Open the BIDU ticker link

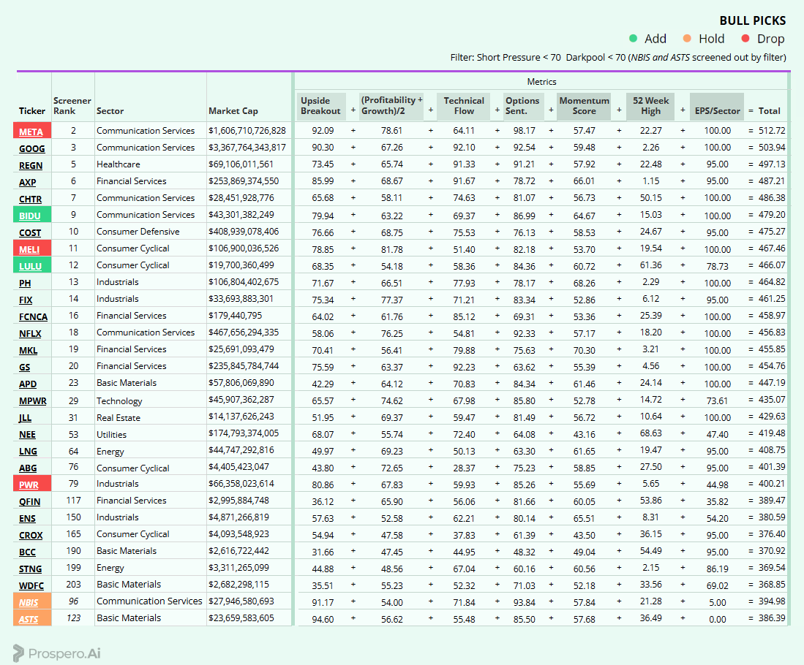(x=30, y=216)
